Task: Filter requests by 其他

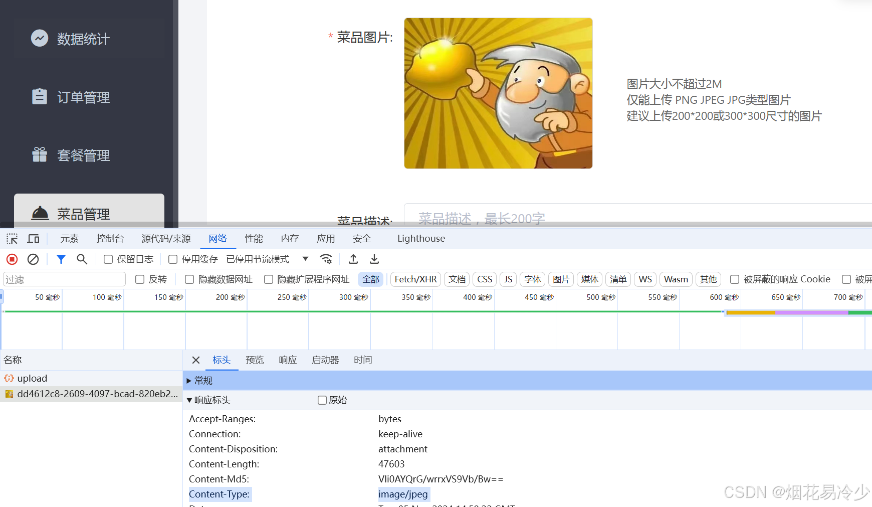Action: tap(709, 279)
